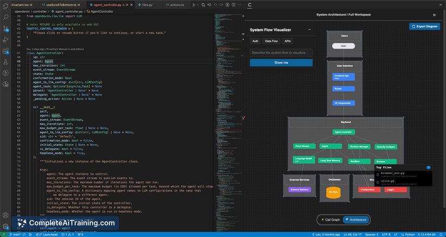Click the Run Python file play icon
Screen dimensions: 446x237
click(194, 5)
